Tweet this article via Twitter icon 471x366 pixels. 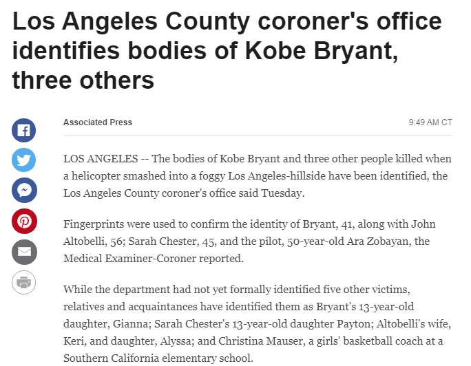click(23, 160)
